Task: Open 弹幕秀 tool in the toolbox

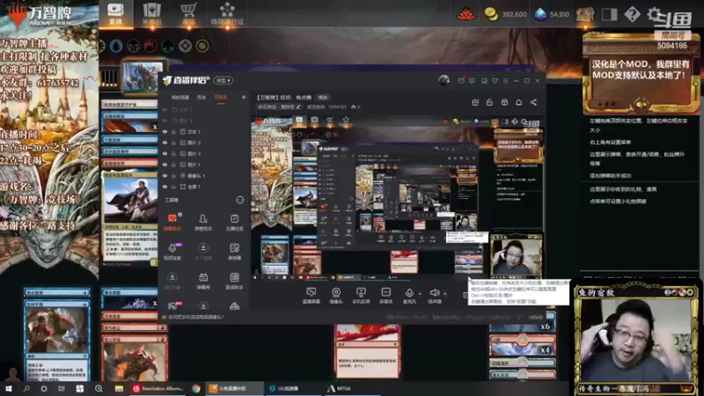Action: tap(203, 281)
